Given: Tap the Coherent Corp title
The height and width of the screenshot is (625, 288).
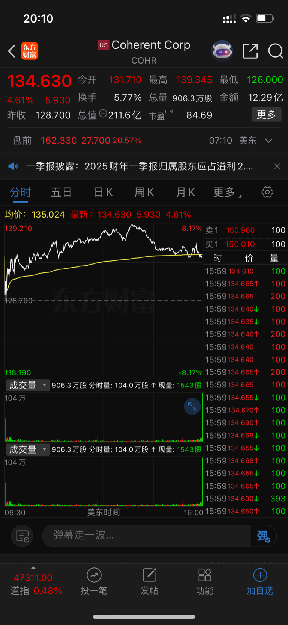Looking at the screenshot, I should click(151, 45).
